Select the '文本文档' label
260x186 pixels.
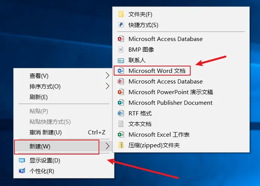tap(140, 124)
